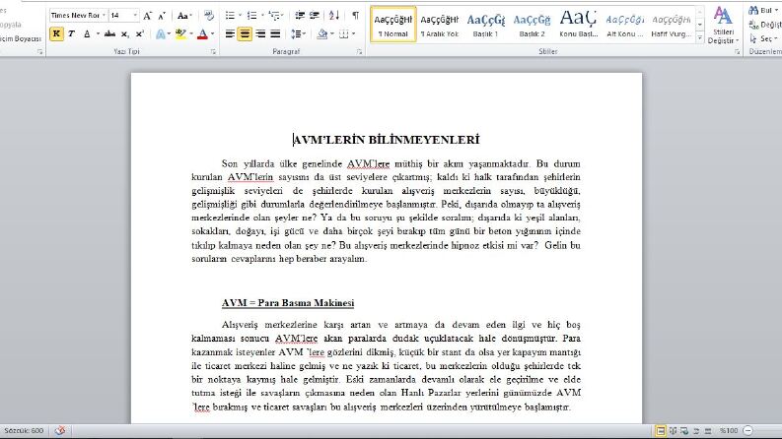Apply the Başlık 1 style
Image resolution: width=782 pixels, height=439 pixels.
tap(486, 25)
